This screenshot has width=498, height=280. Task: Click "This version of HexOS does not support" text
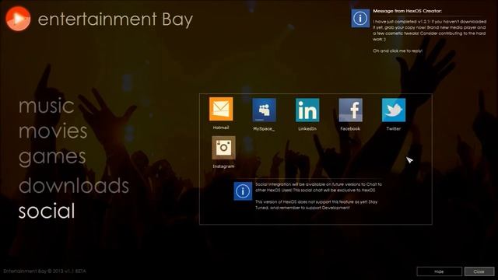point(317,205)
